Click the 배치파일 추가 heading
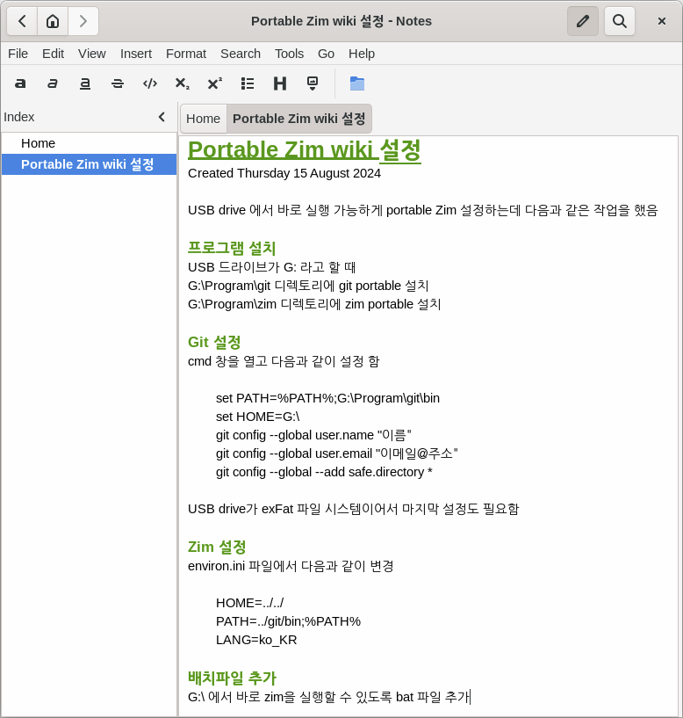 click(232, 678)
